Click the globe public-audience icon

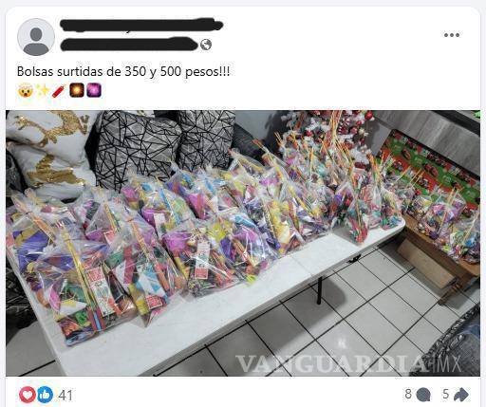[206, 45]
